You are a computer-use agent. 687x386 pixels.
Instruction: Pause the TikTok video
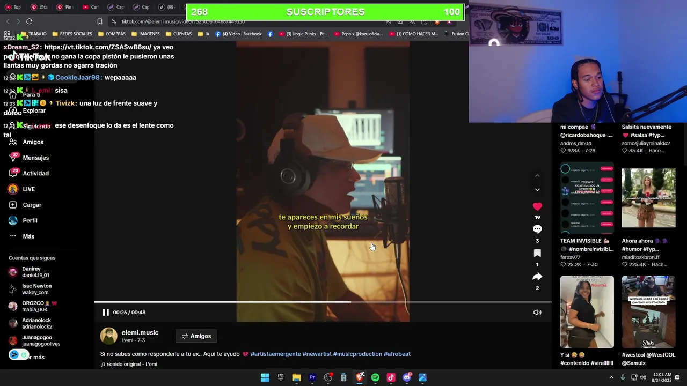point(106,312)
